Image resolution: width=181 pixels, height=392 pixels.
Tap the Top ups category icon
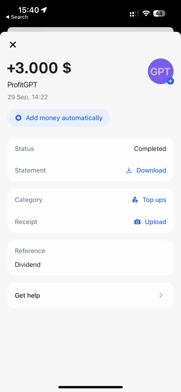(135, 200)
